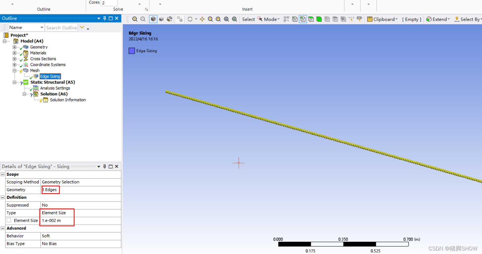Click the Cross Sections I-beam icon
Screen dimensions: 482x254
pos(26,59)
